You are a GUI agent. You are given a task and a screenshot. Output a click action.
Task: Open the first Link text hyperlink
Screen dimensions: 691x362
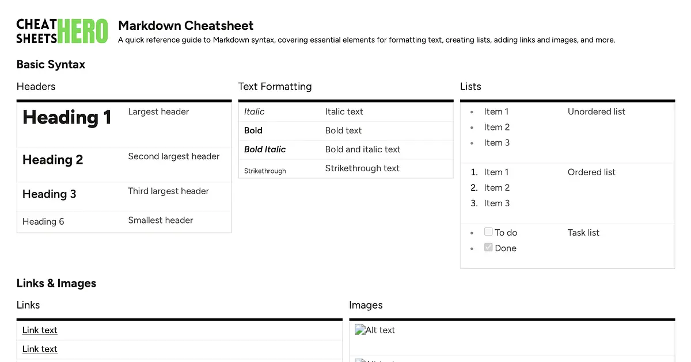tap(40, 330)
